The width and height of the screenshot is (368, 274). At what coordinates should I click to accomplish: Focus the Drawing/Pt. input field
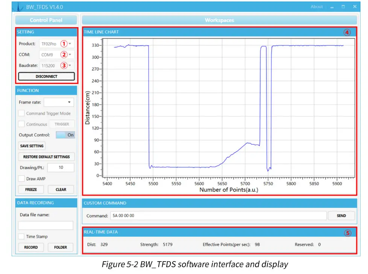(61, 168)
